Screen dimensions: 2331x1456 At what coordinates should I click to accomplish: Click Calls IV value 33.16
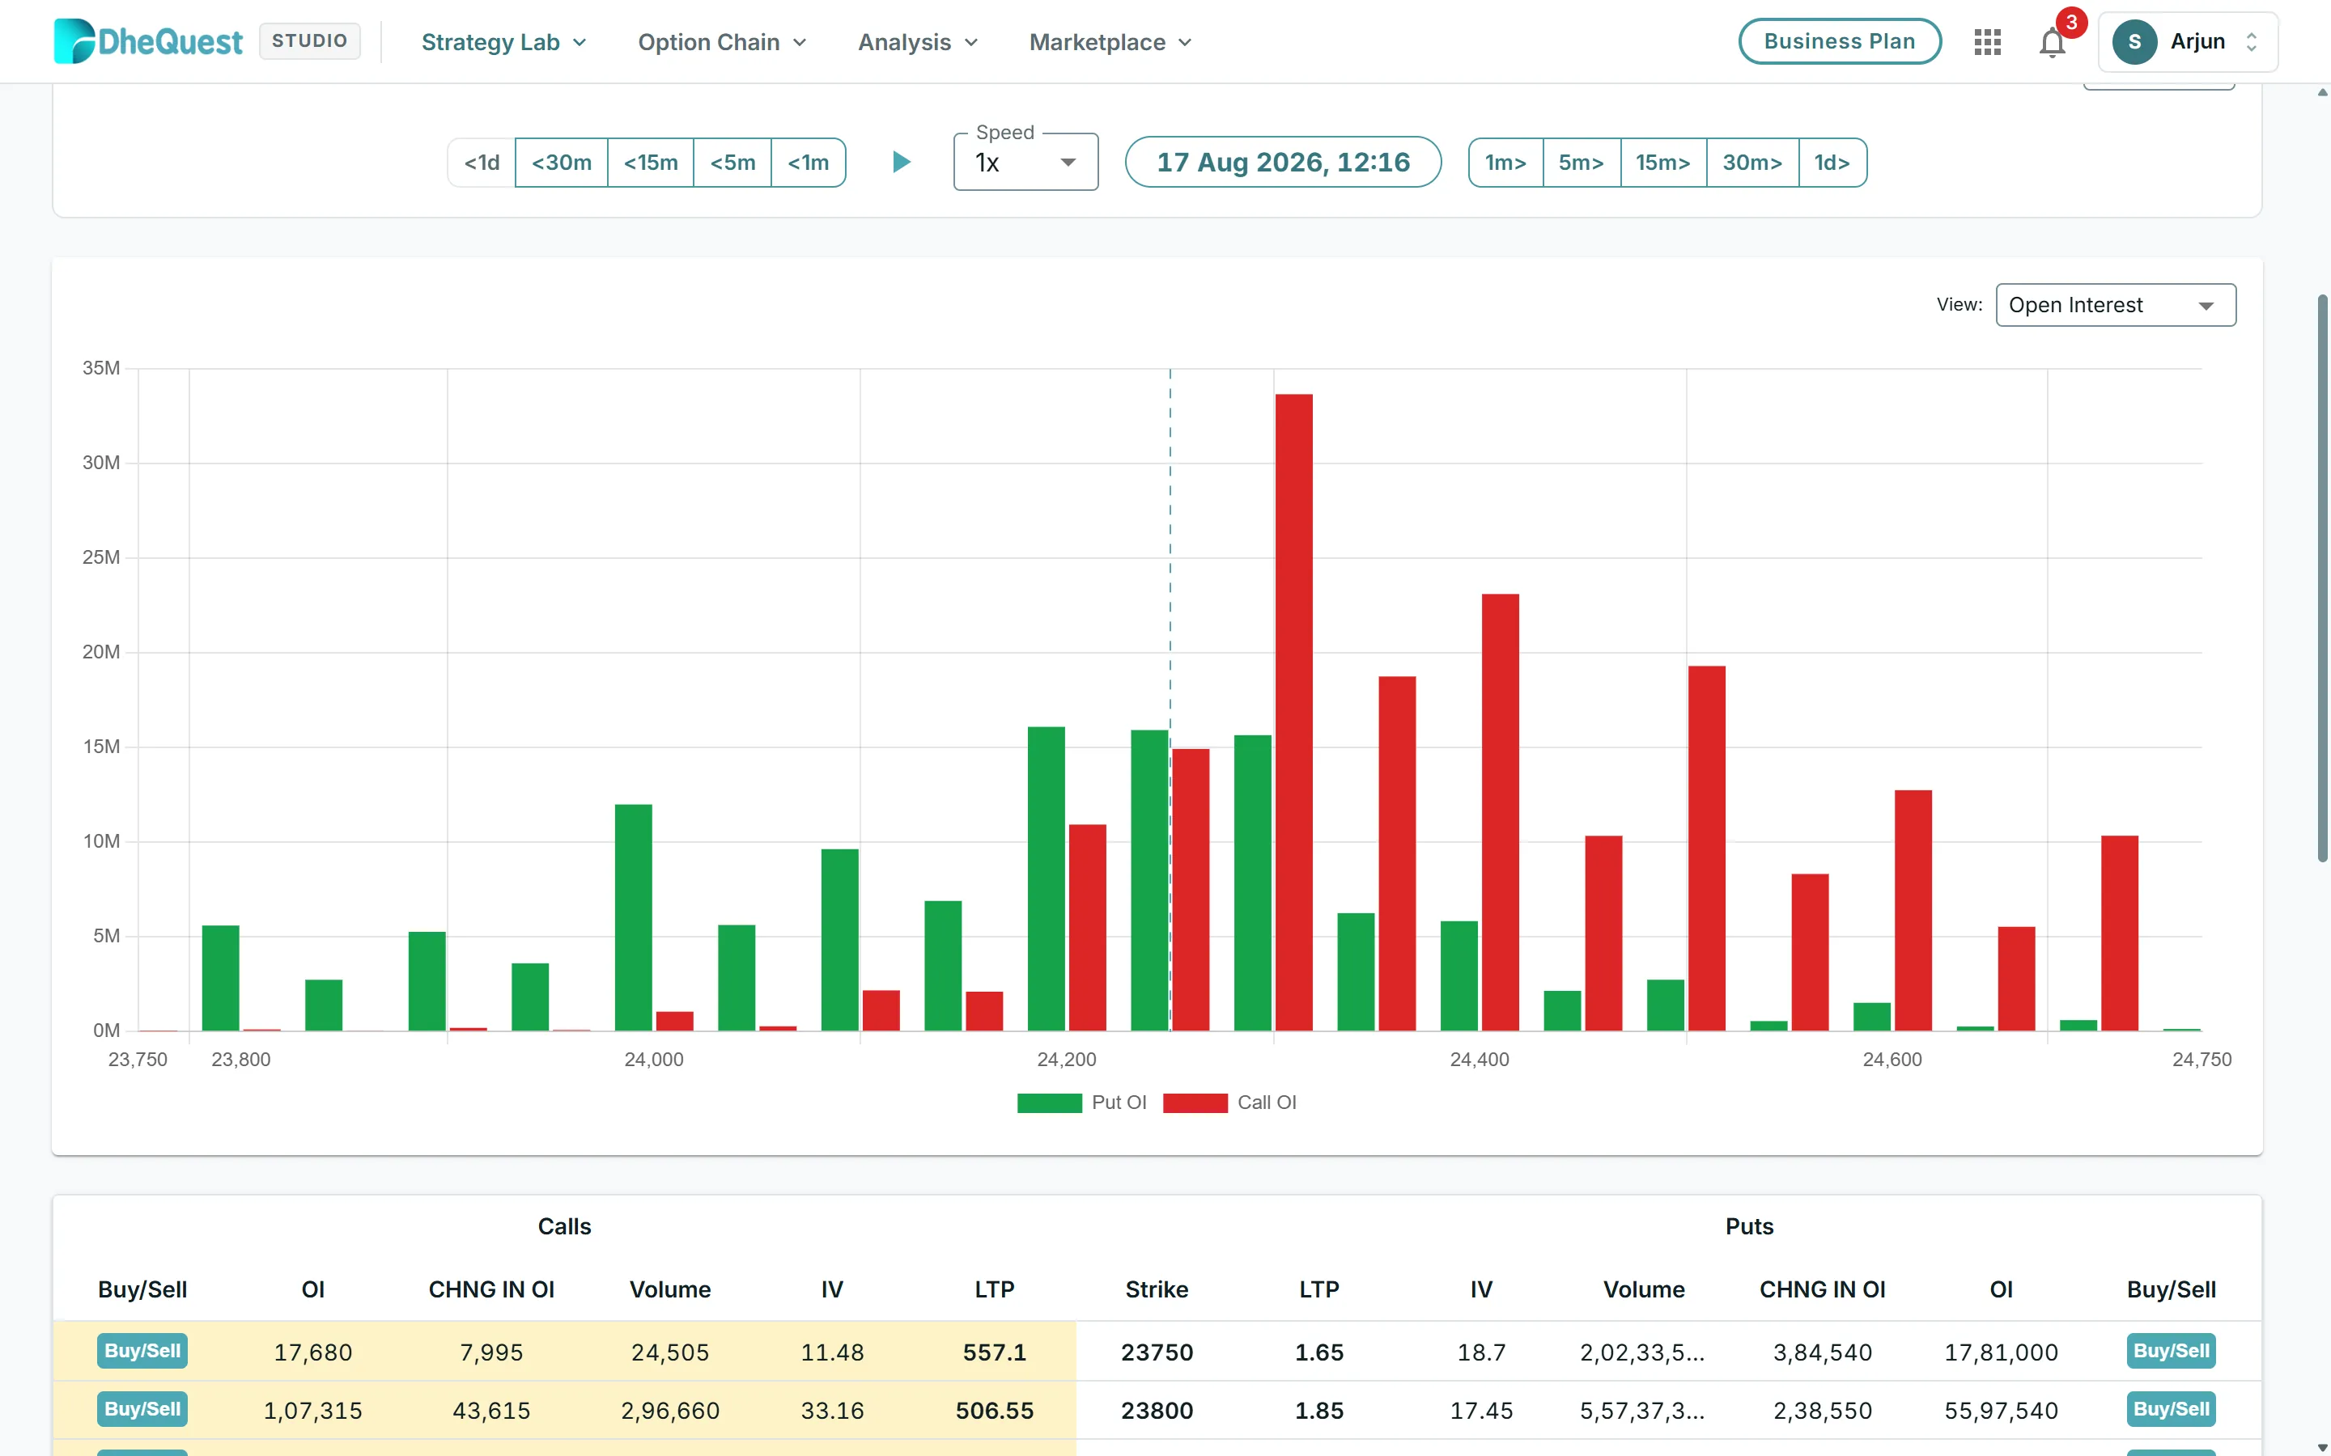(832, 1411)
